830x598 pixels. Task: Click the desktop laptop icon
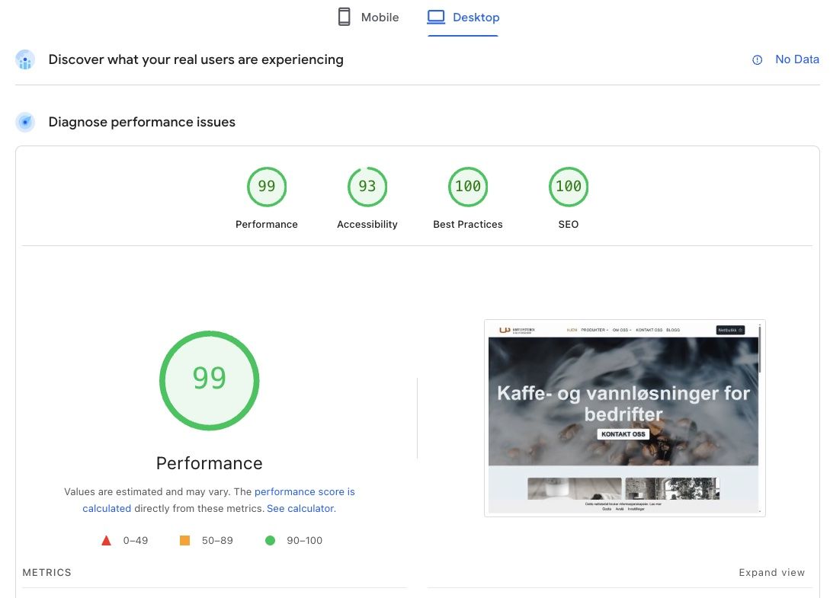tap(436, 17)
